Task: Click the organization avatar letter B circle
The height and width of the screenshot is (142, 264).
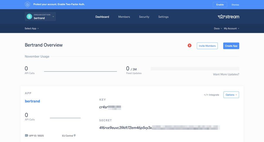Action: point(29,17)
